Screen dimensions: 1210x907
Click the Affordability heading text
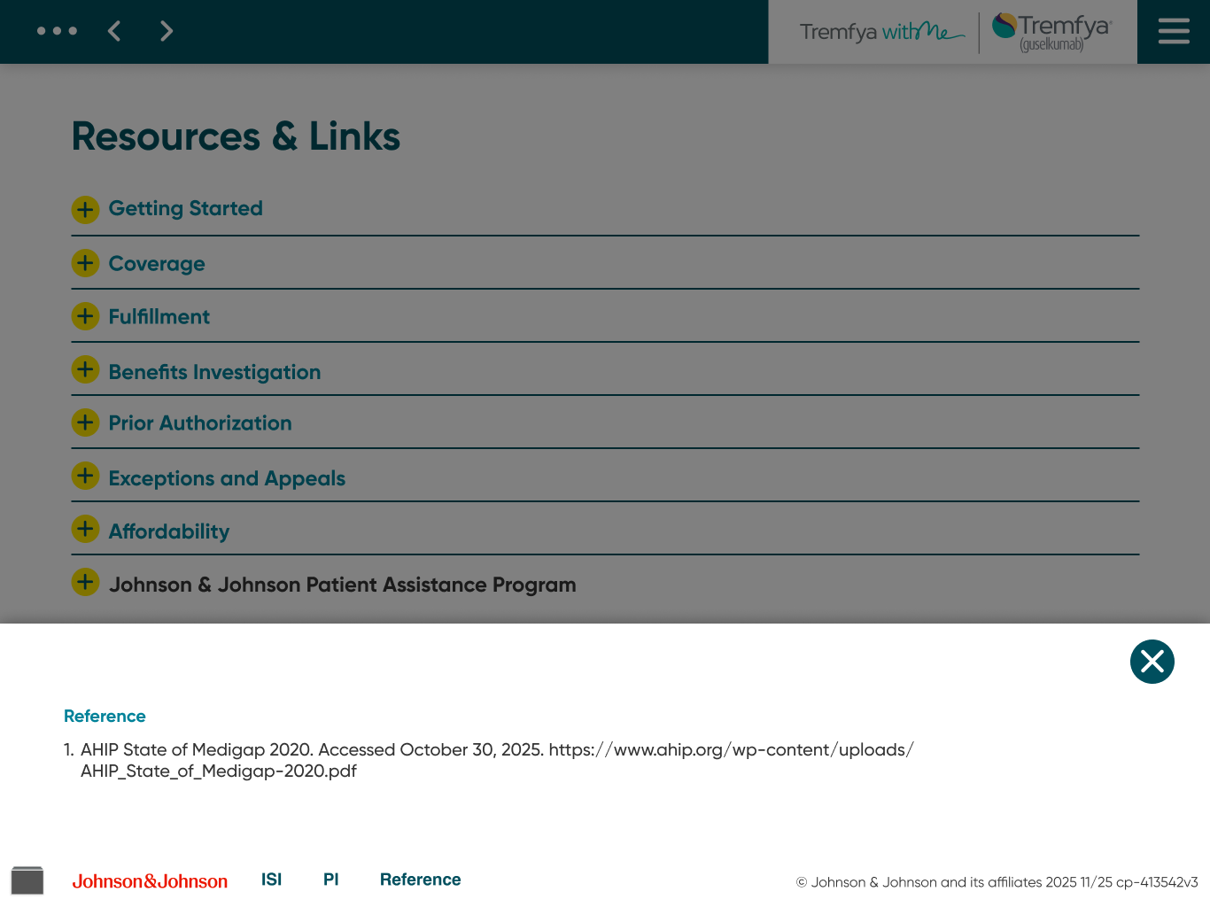pos(169,531)
